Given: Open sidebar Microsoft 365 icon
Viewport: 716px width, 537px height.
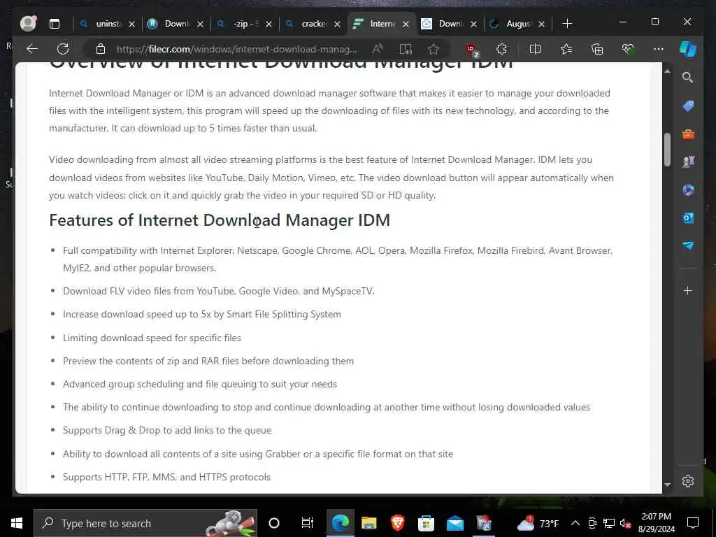Looking at the screenshot, I should (x=688, y=190).
